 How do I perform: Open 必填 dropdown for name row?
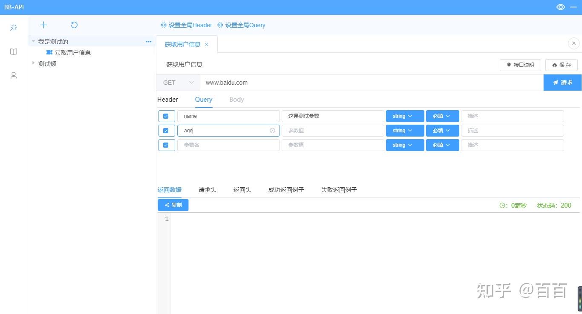coord(442,116)
